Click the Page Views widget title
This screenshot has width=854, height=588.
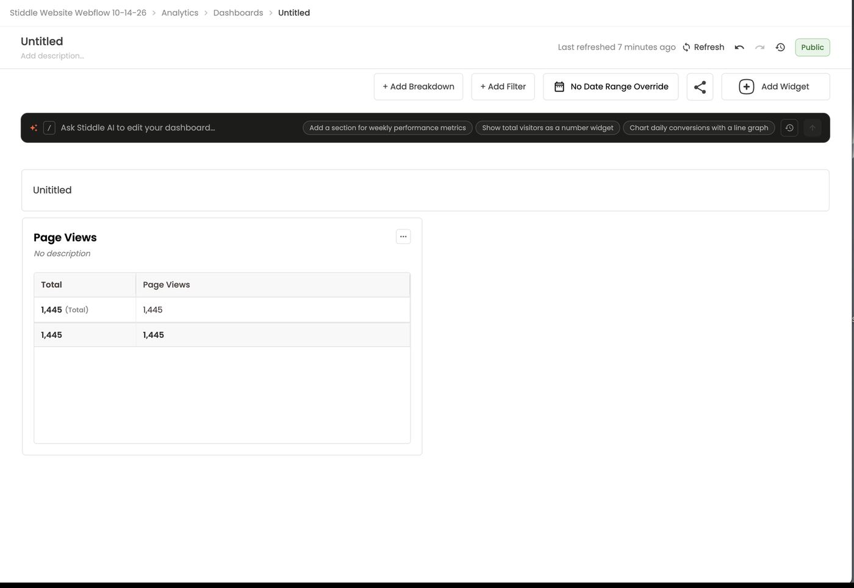[x=65, y=237]
